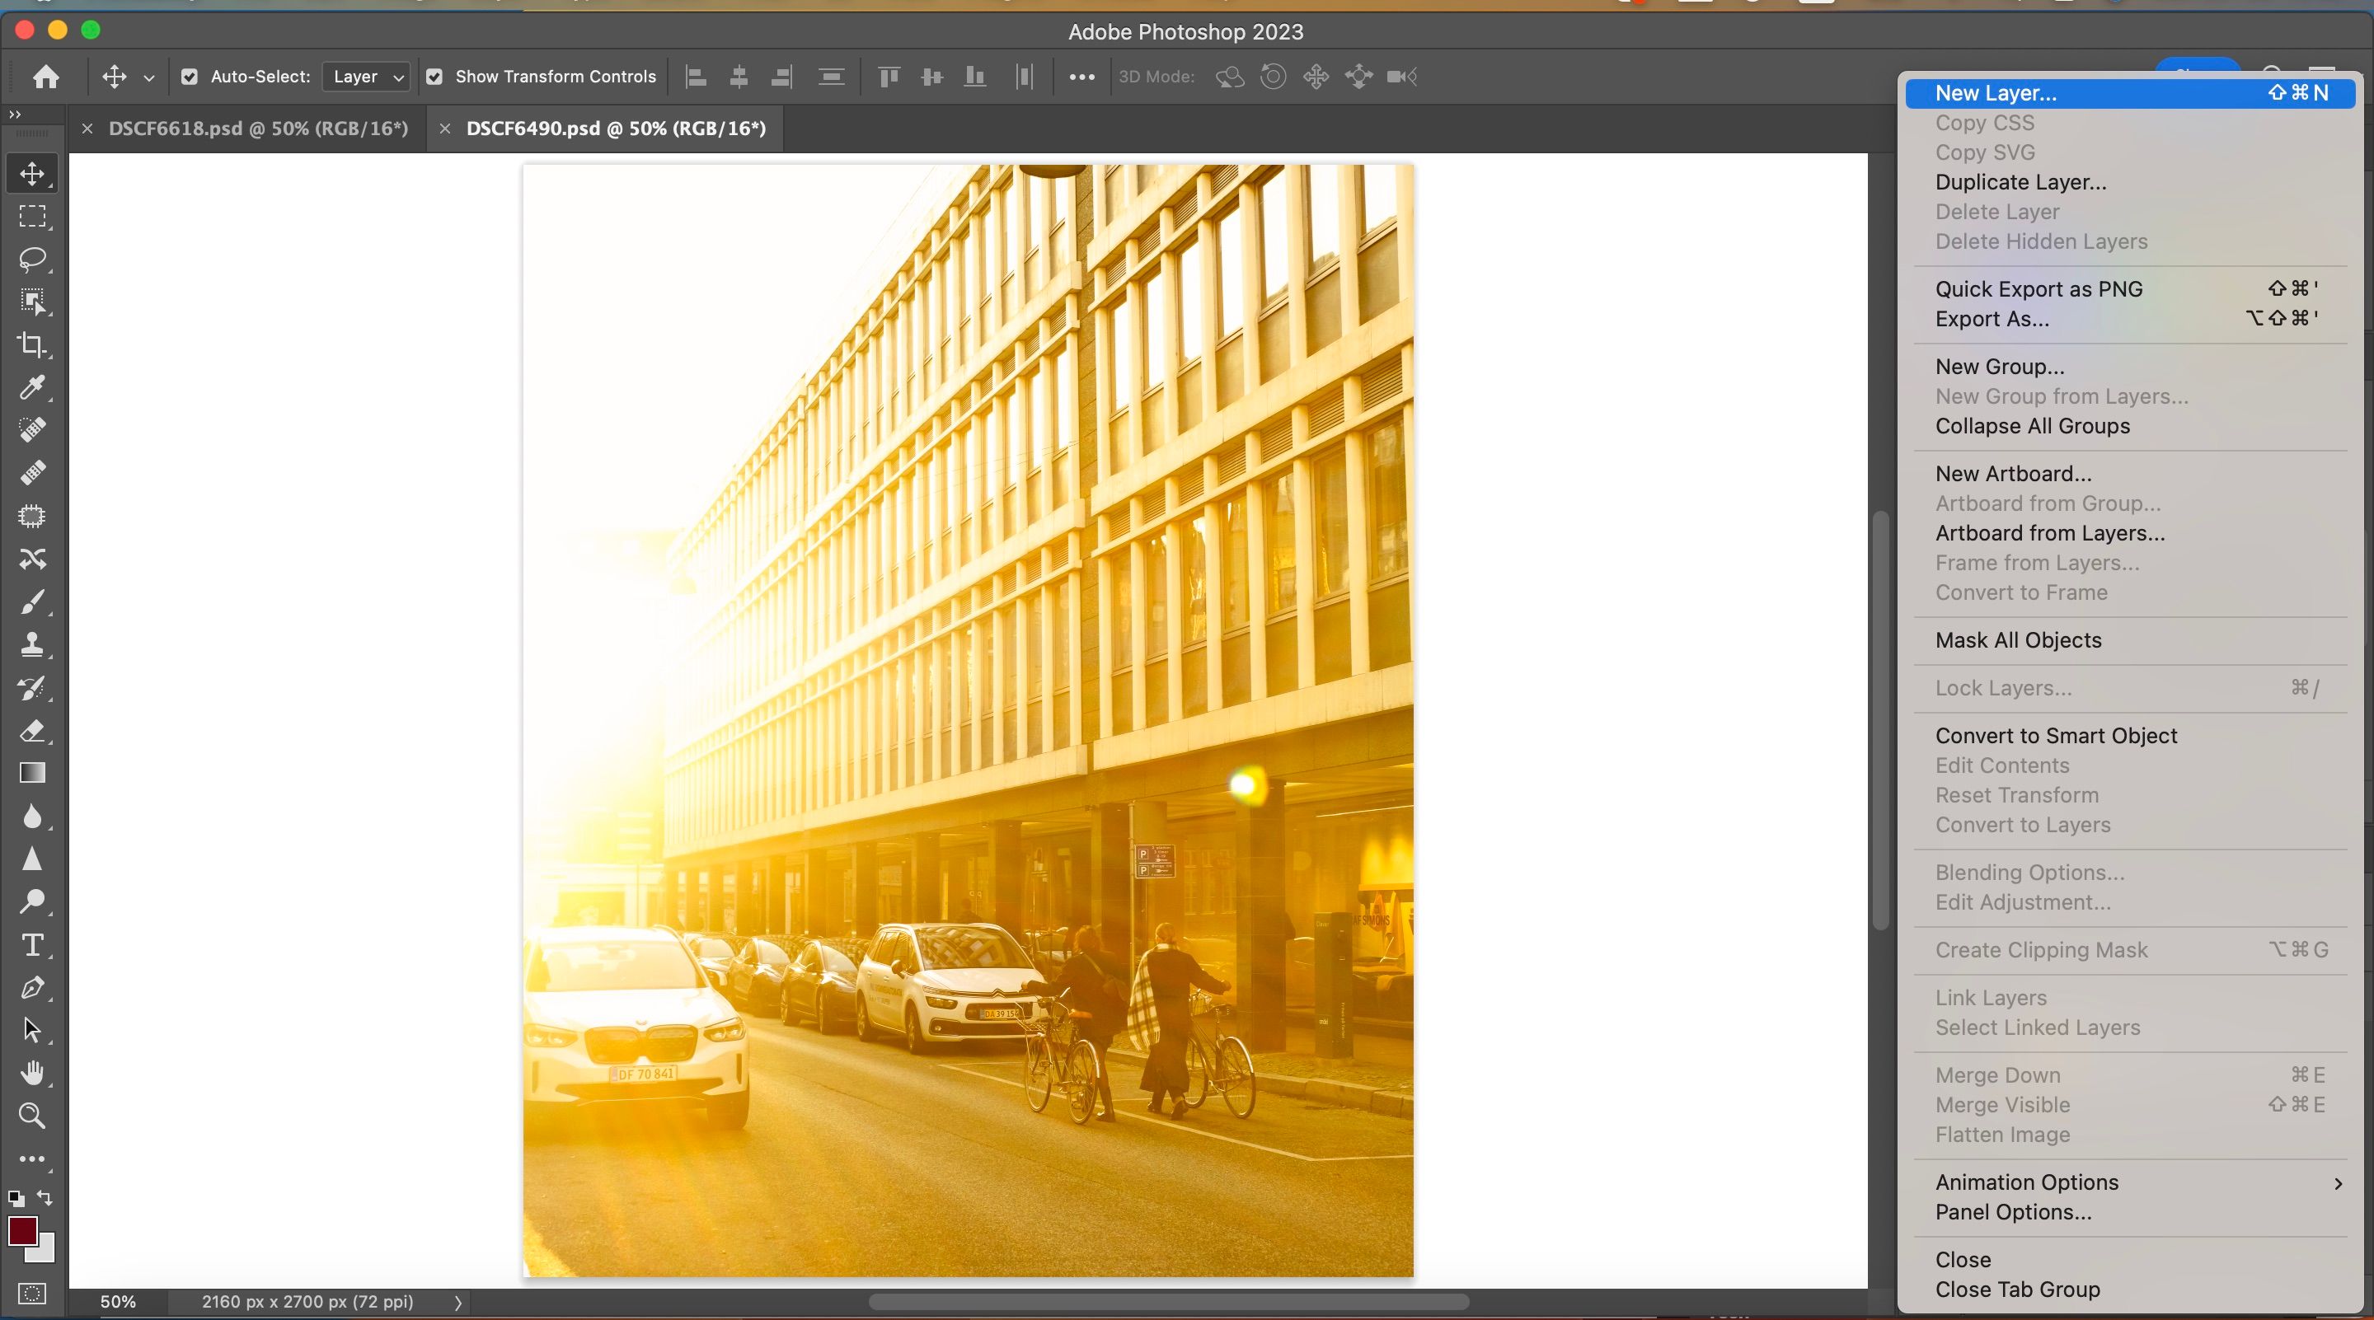Disable the Auto-Select checkbox
Screen dimensions: 2374x1320
[190, 77]
